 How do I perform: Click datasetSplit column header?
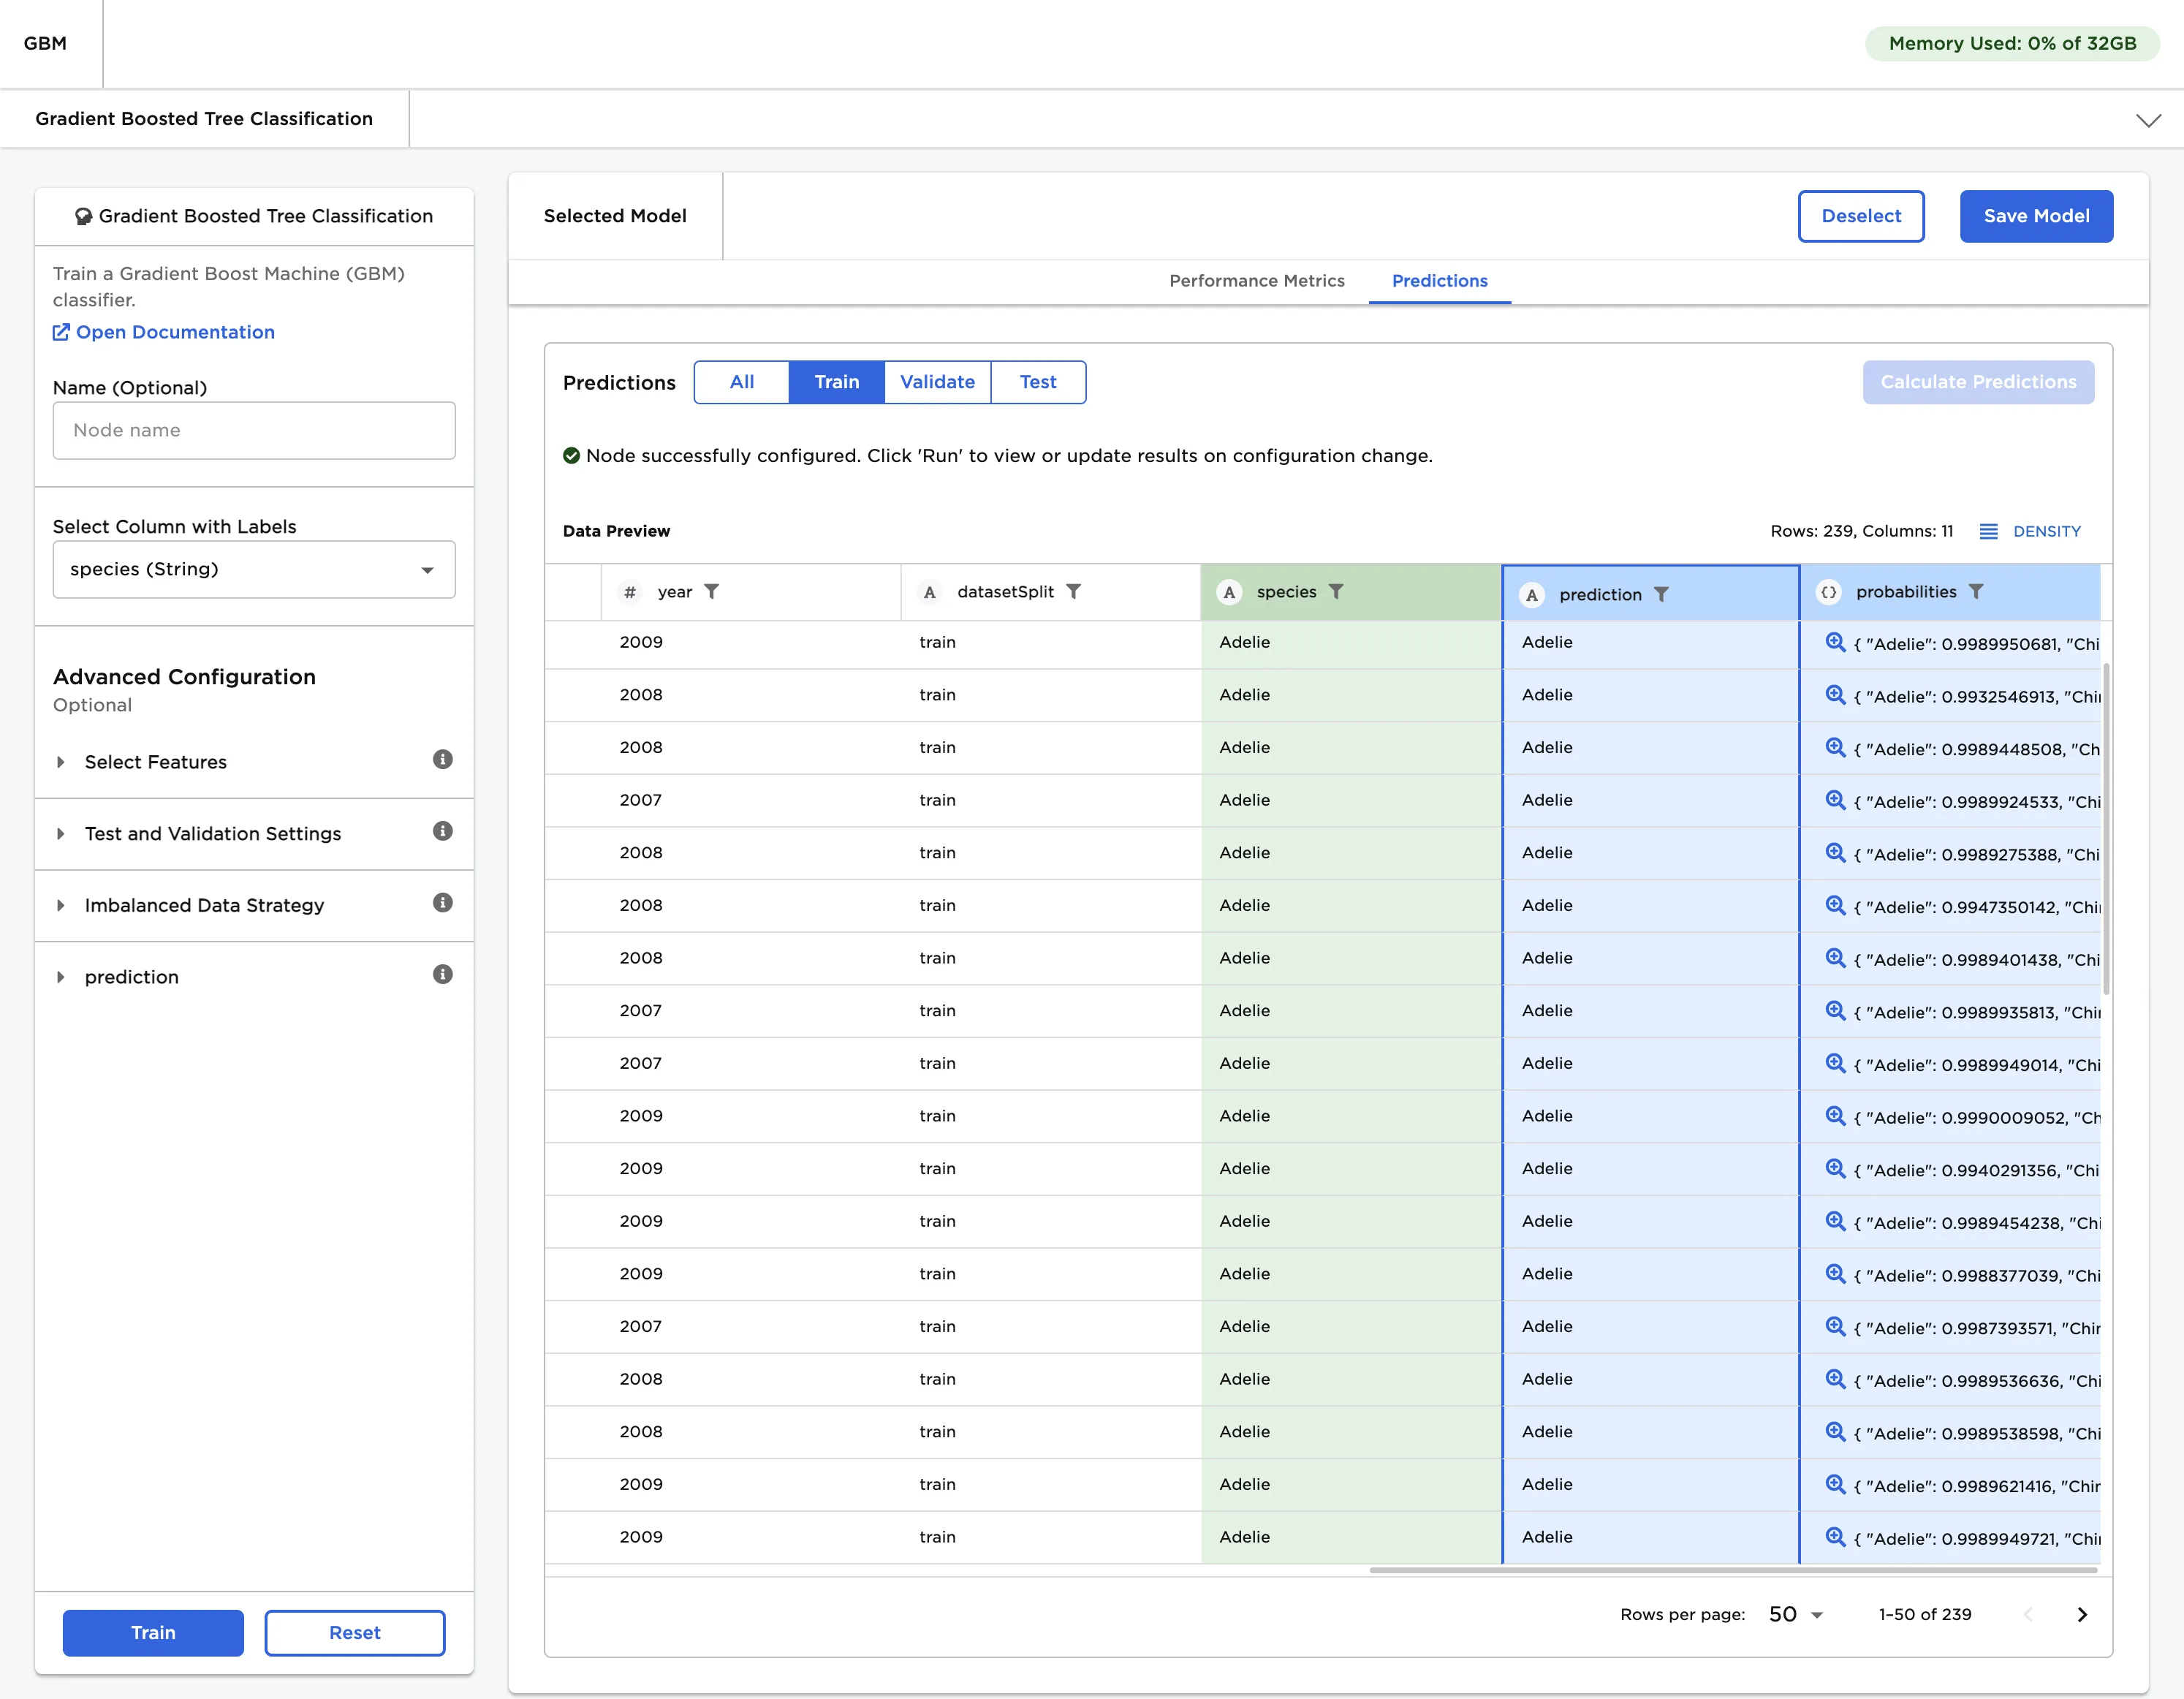(1050, 592)
